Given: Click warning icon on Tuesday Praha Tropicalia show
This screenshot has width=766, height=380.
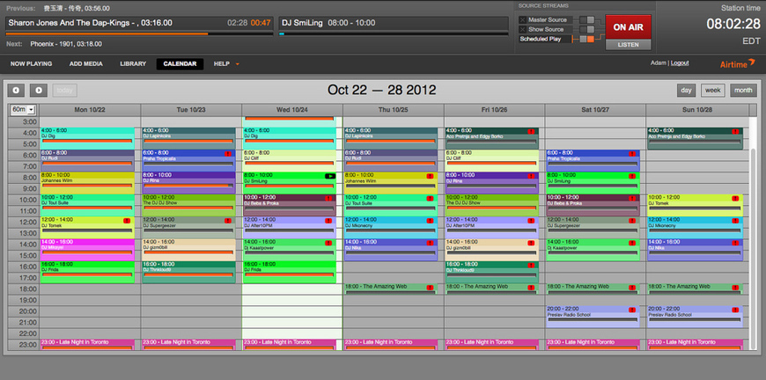Looking at the screenshot, I should click(x=228, y=153).
